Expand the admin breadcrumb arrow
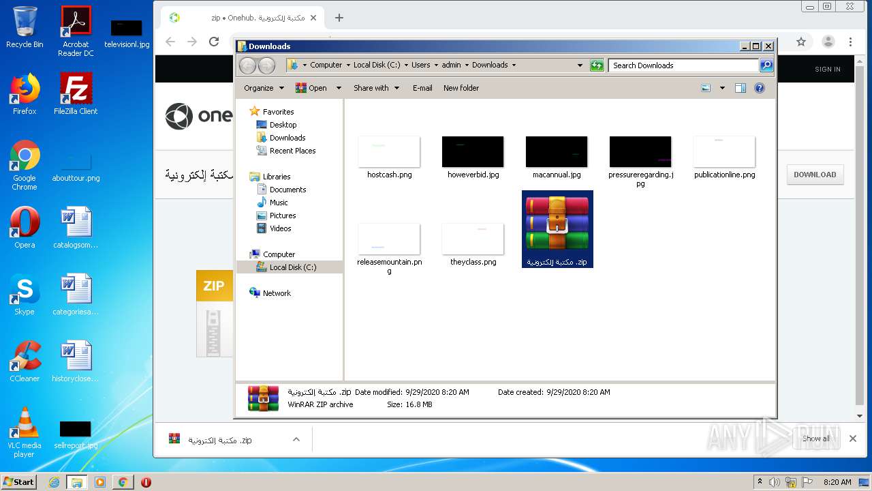 [x=467, y=65]
